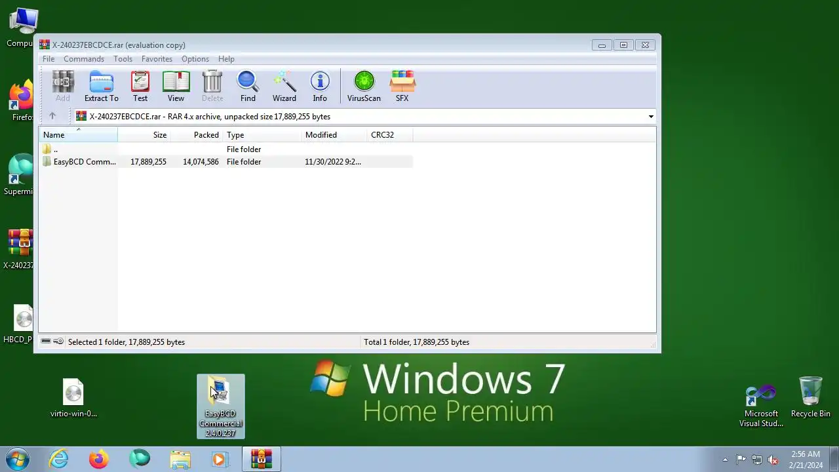This screenshot has height=472, width=839.
Task: Sort by the Name column header
Action: tap(79, 134)
